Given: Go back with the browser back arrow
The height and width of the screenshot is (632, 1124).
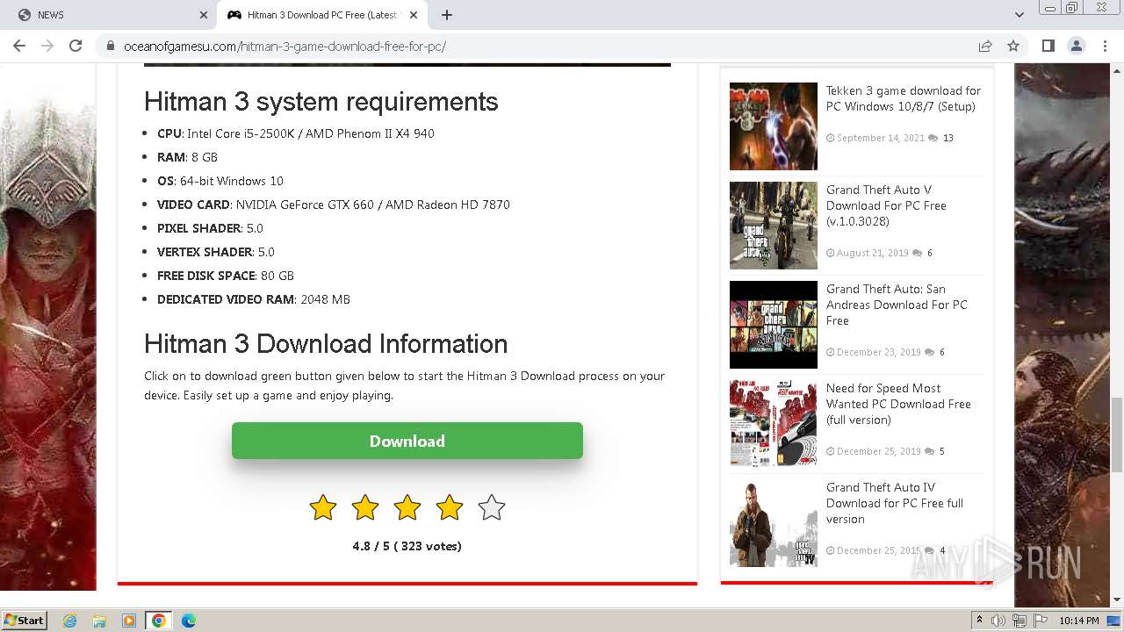Looking at the screenshot, I should (x=19, y=46).
